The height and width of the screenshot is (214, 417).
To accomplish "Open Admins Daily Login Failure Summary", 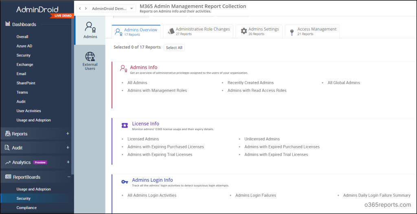I will [x=377, y=195].
